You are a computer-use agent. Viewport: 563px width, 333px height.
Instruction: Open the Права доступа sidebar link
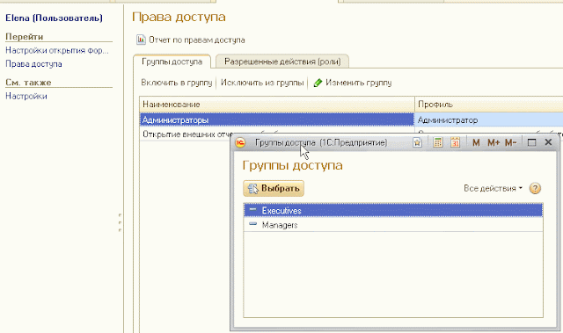click(33, 64)
